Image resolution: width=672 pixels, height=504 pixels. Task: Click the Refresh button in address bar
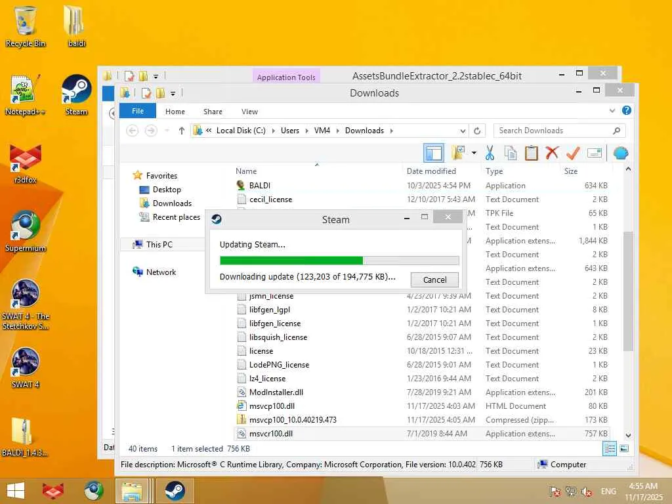point(477,131)
